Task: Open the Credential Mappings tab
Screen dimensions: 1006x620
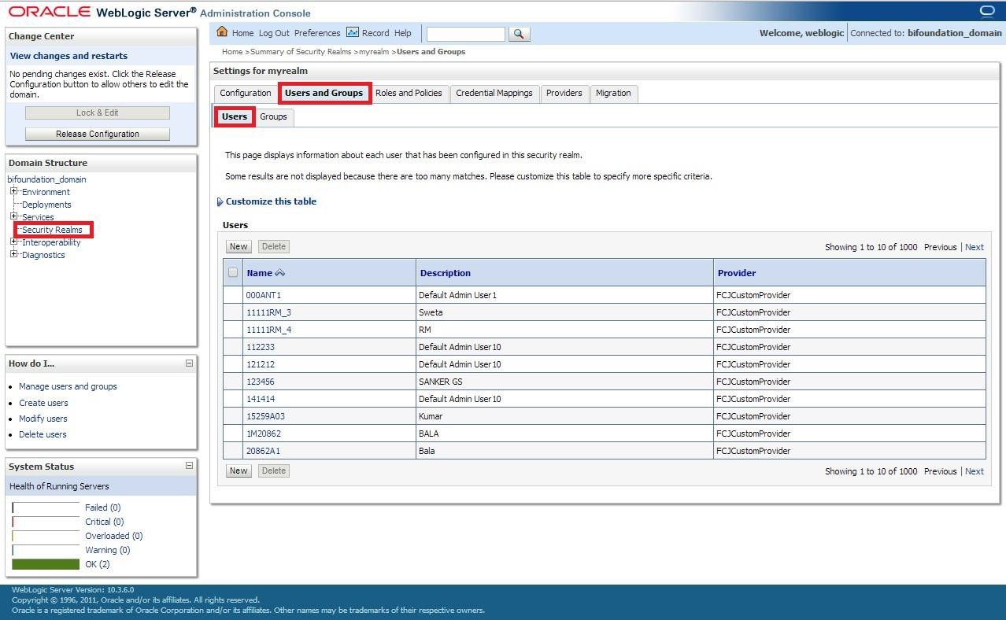Action: pyautogui.click(x=494, y=94)
